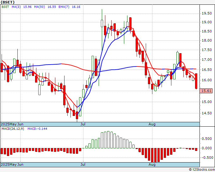This screenshot has width=215, height=172.
Task: Click Aug on the price chart date axis
Action: 152,124
